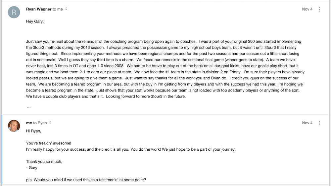Image resolution: width=331 pixels, height=186 pixels.
Task: Open the more options menu on Ryan Wagner's email
Action: point(319,9)
